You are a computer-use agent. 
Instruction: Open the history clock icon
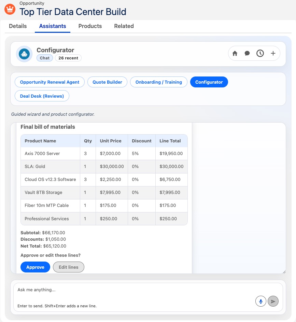(x=260, y=53)
